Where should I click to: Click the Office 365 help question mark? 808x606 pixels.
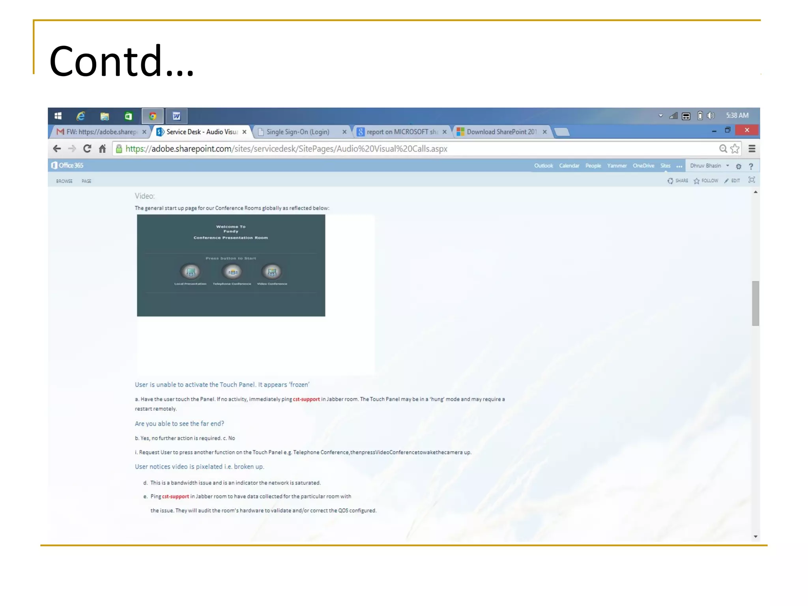pyautogui.click(x=751, y=166)
